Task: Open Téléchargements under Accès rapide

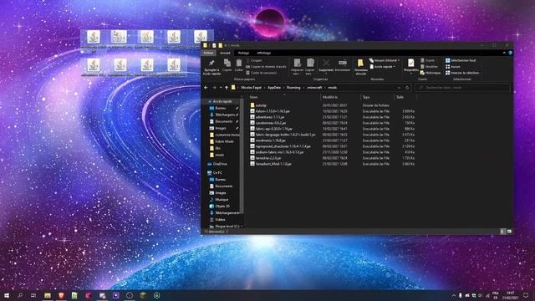Action: (x=225, y=115)
